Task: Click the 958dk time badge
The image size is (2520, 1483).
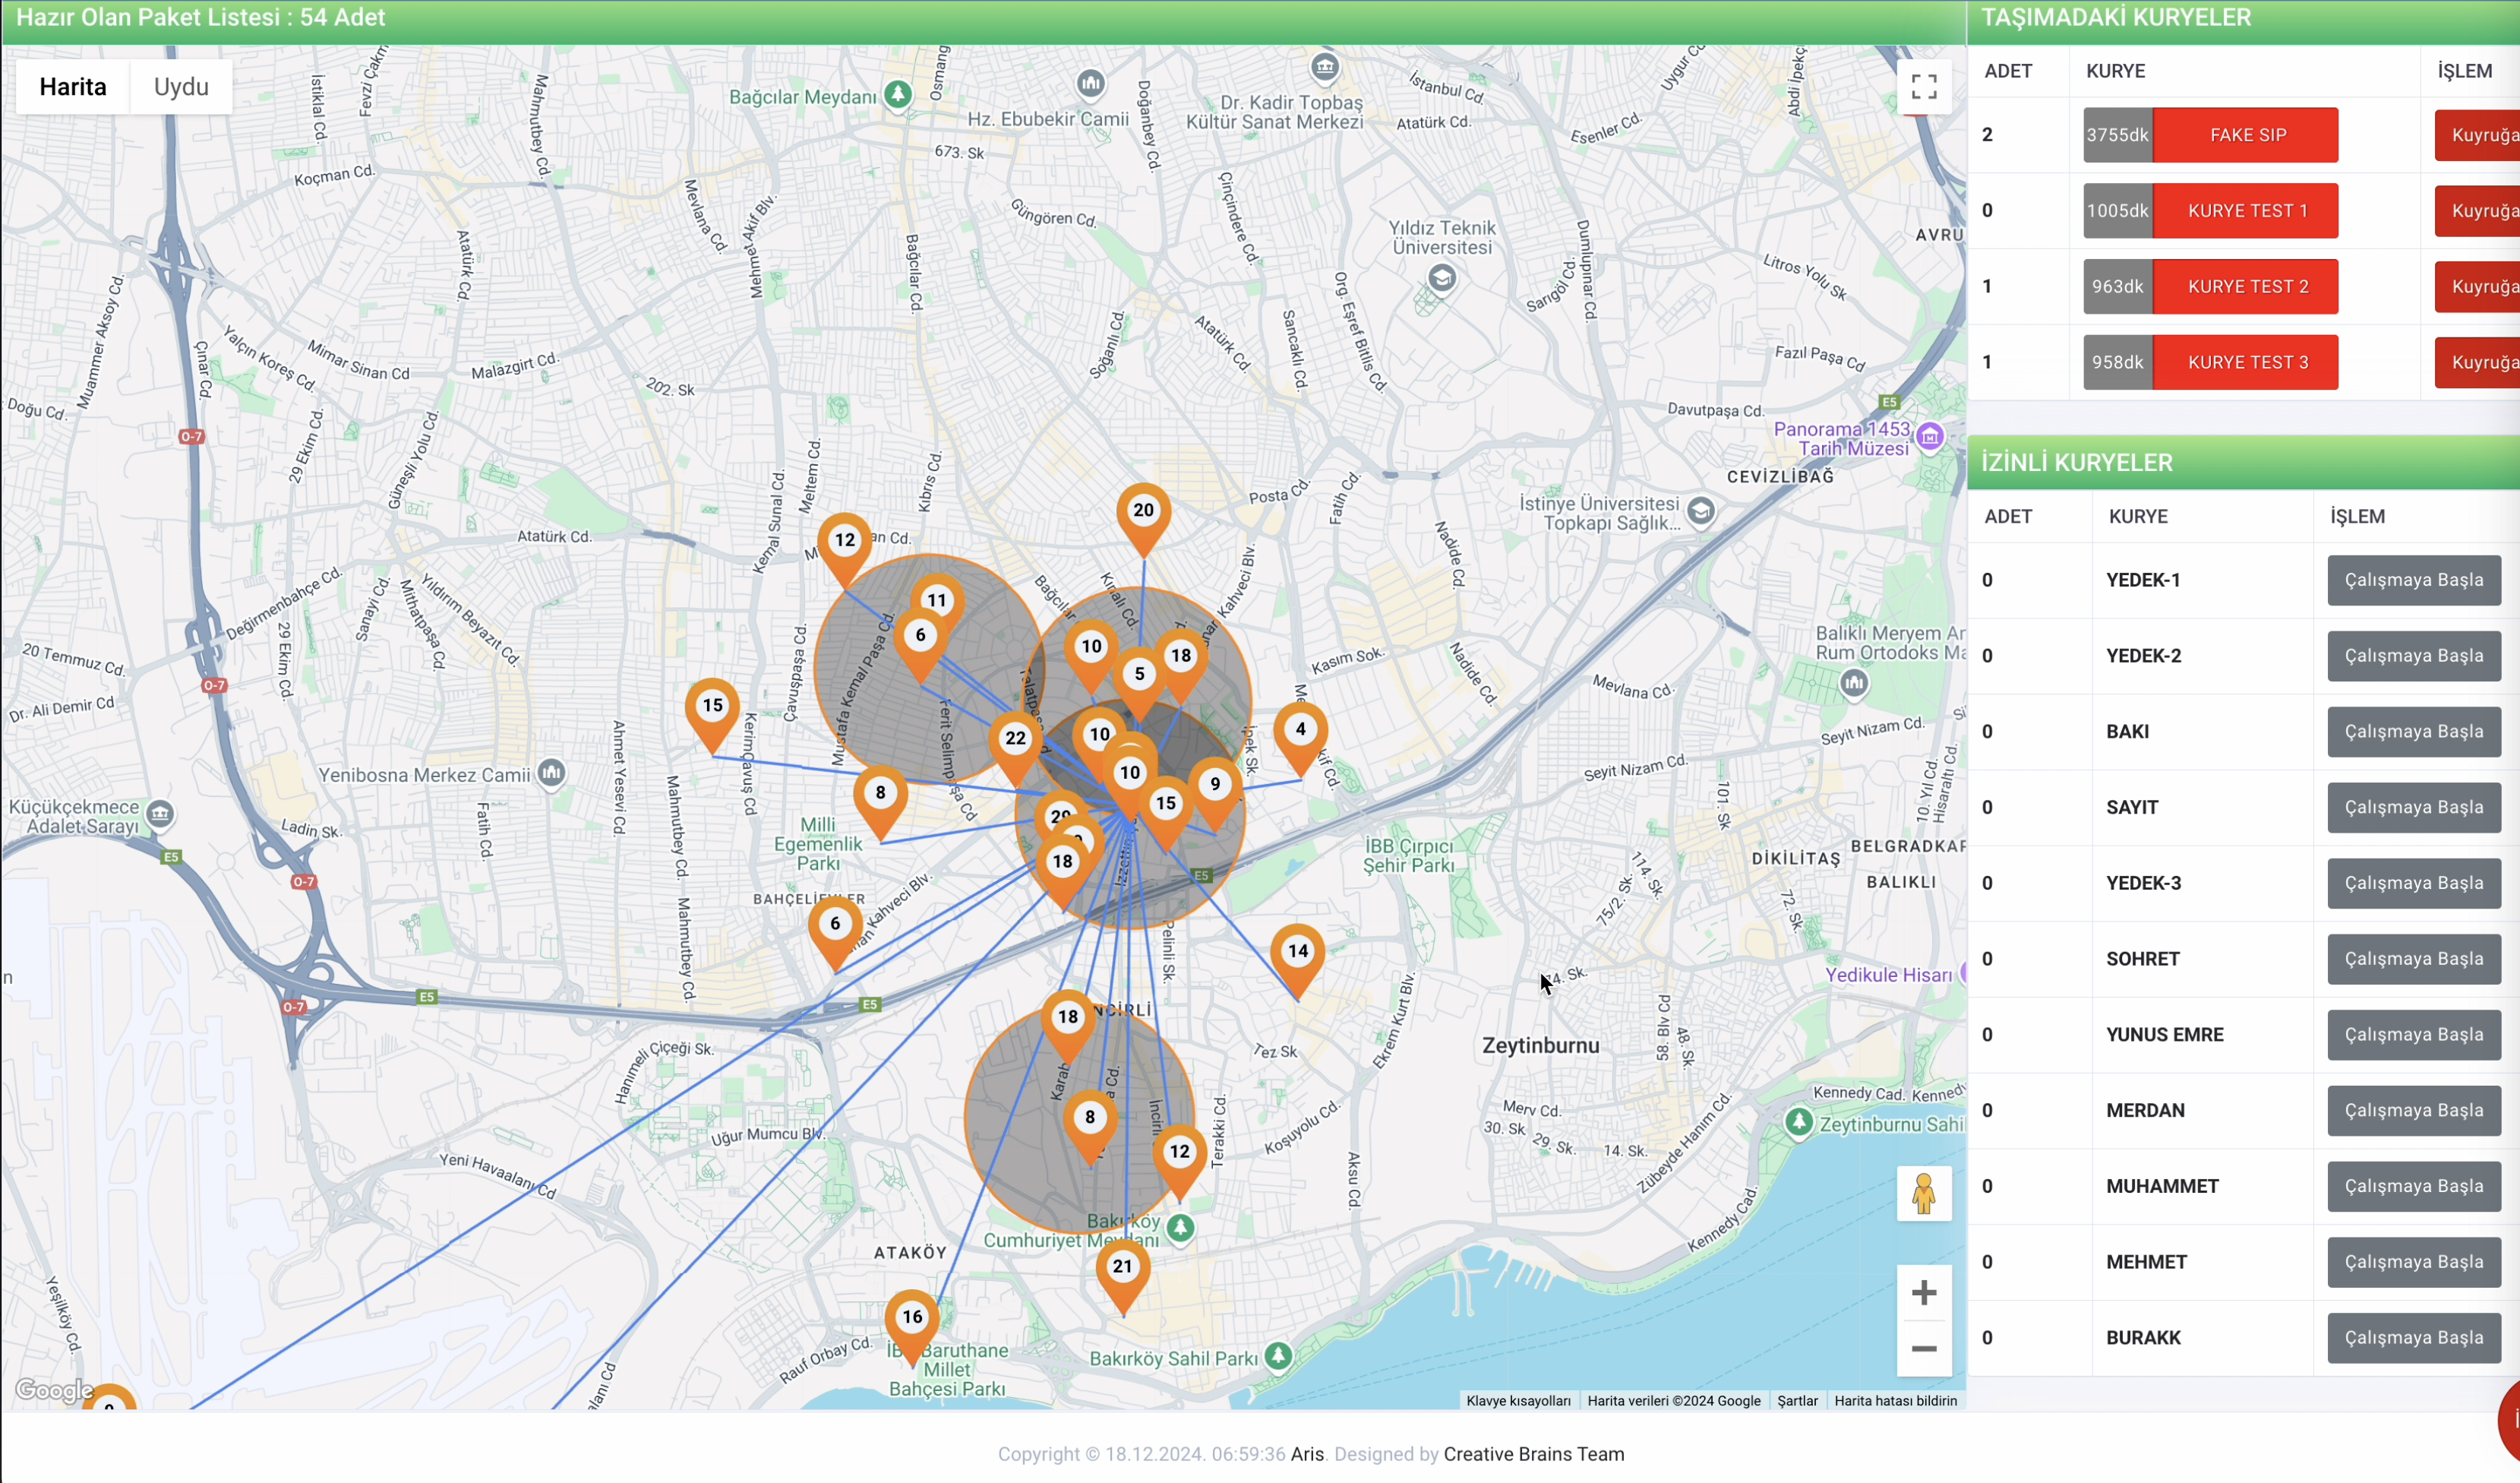Action: [2117, 362]
